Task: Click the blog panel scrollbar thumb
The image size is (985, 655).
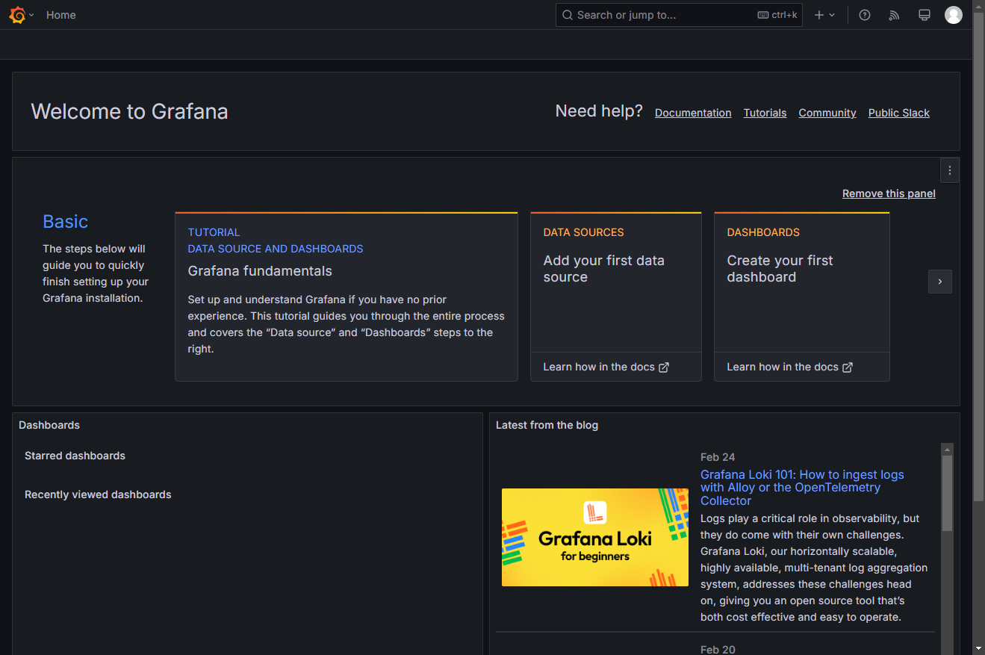Action: coord(947,493)
